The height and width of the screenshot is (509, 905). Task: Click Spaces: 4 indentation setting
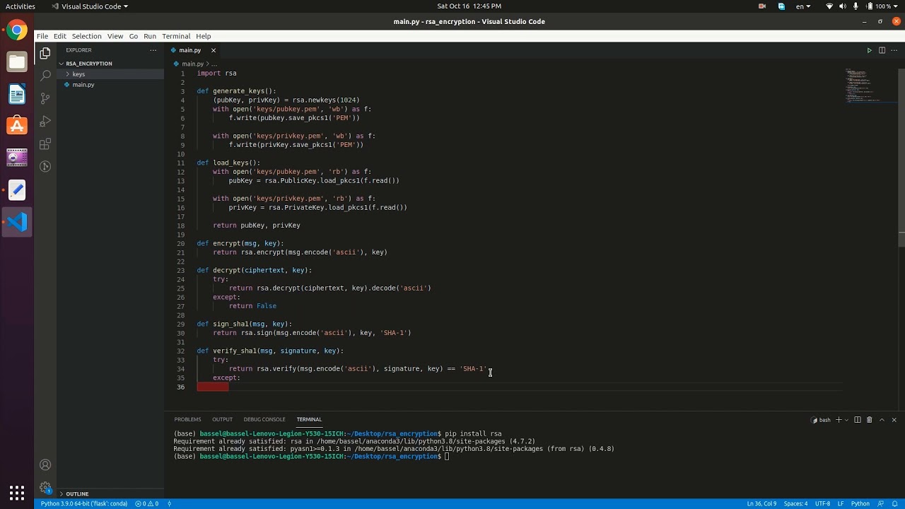point(795,504)
